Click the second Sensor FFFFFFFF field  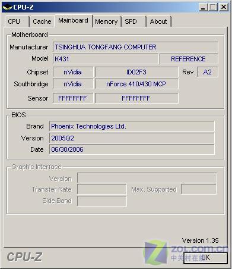click(x=136, y=98)
